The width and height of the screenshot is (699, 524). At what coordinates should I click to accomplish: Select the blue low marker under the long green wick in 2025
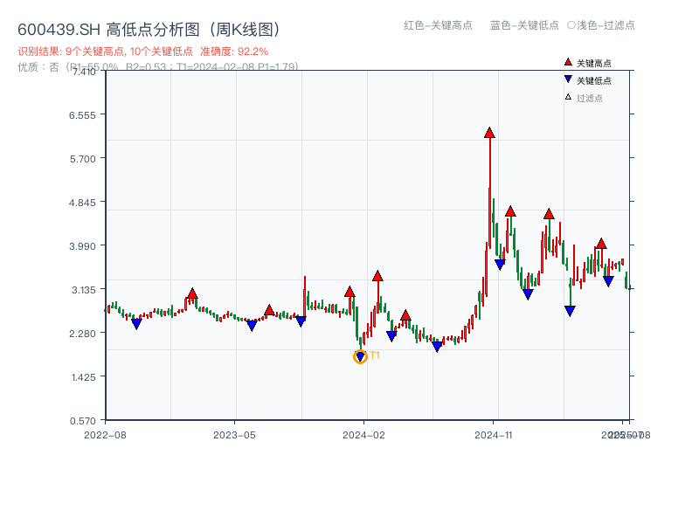[x=570, y=311]
